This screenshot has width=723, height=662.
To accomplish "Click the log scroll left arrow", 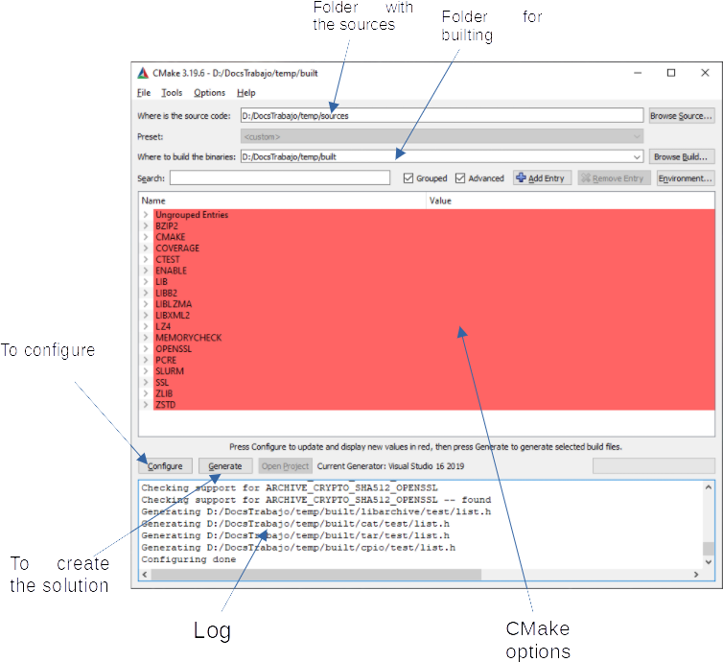I will click(145, 575).
